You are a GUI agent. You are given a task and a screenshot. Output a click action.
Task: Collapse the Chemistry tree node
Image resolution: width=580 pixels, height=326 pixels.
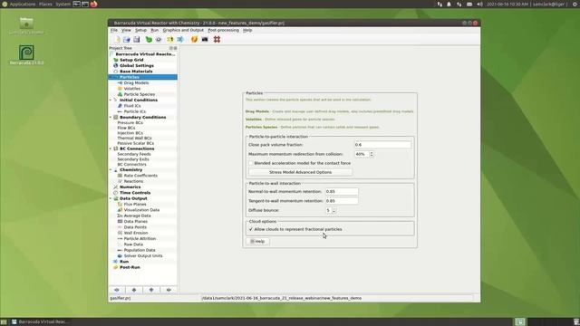coord(111,170)
